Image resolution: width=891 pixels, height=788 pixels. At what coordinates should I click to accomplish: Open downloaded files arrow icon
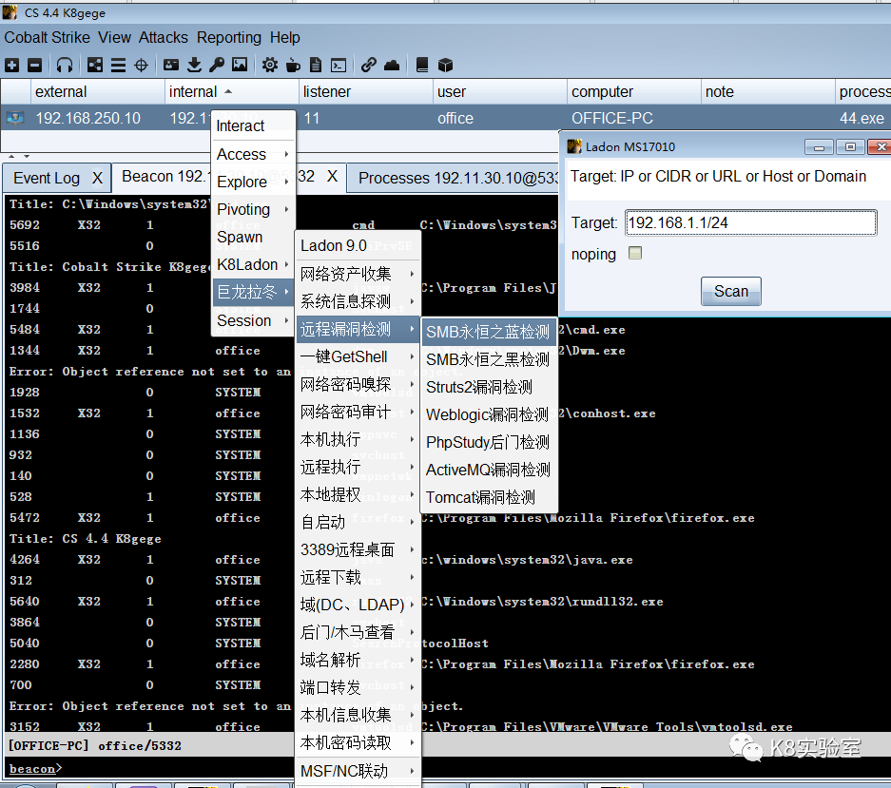tap(194, 66)
